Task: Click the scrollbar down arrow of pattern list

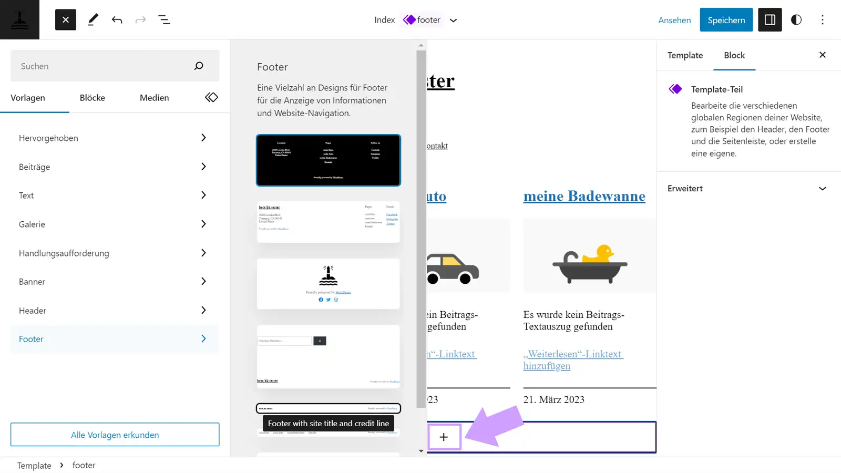Action: [x=420, y=451]
